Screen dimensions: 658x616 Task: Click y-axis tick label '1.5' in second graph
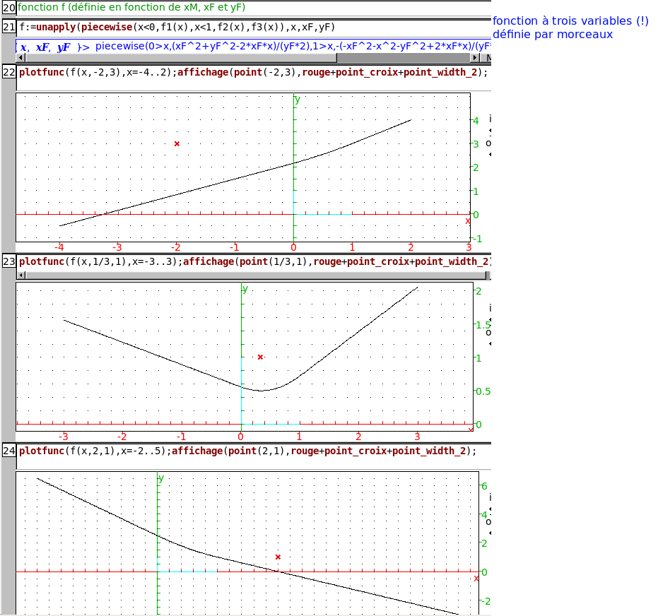tap(484, 325)
